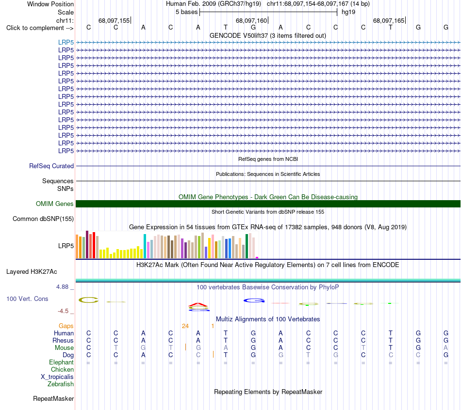Click the Chicken species row label
Screen dimensions: 461x410
click(x=62, y=369)
